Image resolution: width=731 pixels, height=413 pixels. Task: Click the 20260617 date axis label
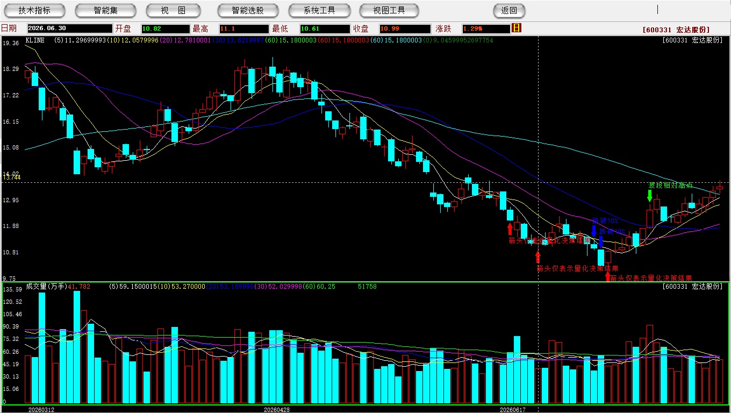point(512,410)
